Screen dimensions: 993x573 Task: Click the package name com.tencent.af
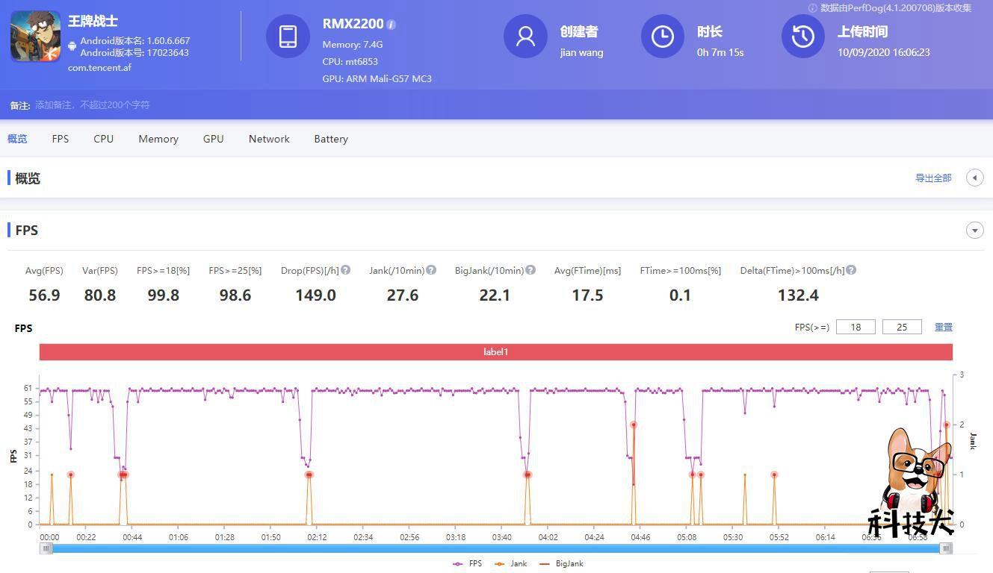click(x=99, y=67)
